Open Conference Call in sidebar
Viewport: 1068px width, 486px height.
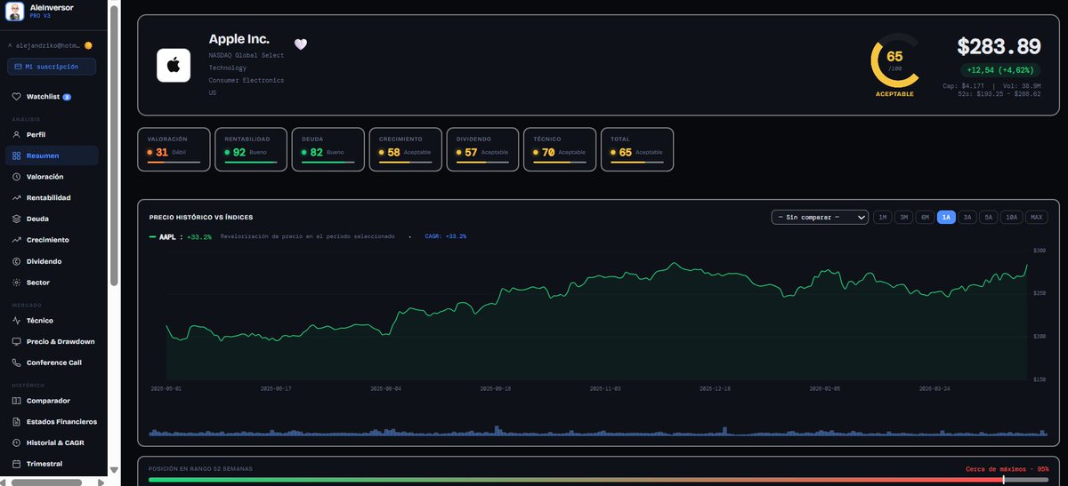[x=53, y=363]
